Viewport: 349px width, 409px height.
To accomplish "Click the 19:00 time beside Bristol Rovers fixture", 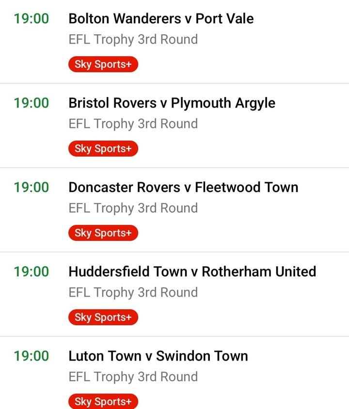I will click(x=32, y=103).
